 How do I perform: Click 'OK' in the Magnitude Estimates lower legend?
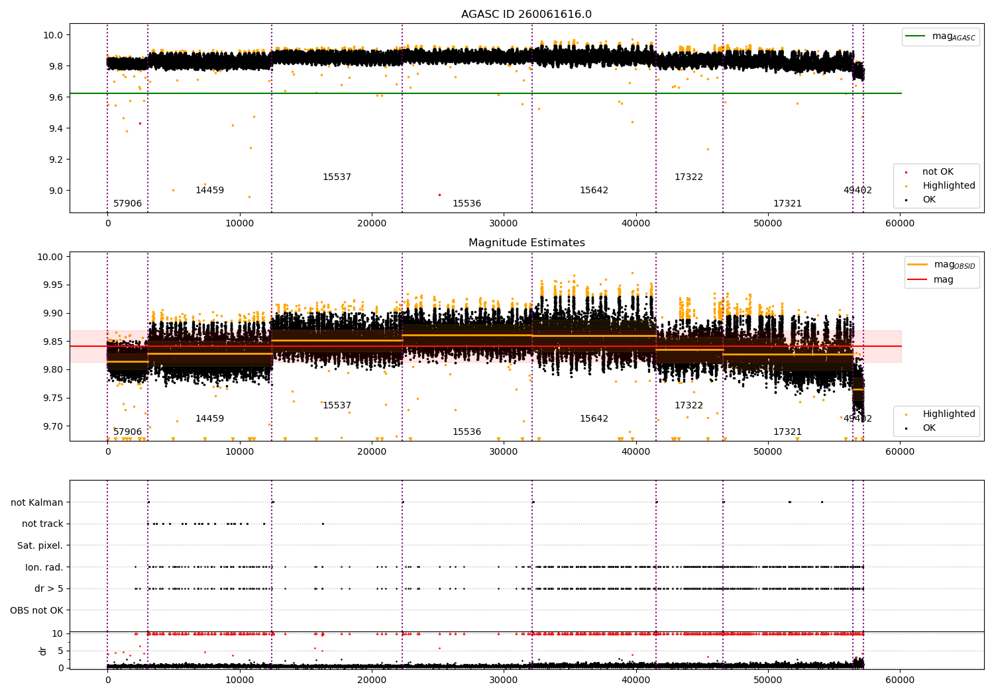[929, 428]
